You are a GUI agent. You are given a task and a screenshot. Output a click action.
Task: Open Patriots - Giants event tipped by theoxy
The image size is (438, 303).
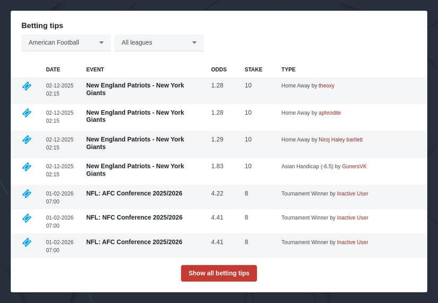(x=135, y=89)
